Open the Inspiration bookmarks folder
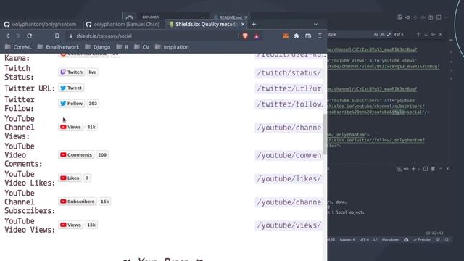 tap(172, 47)
